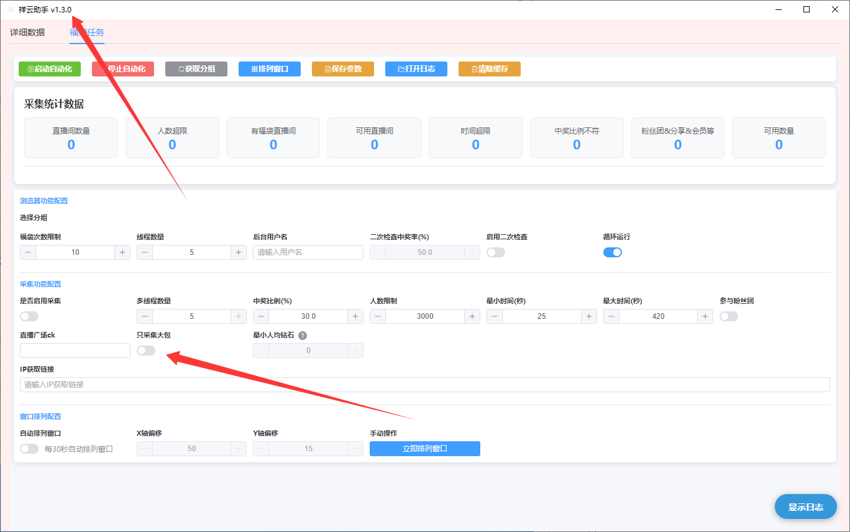This screenshot has height=532, width=850.
Task: Increase 人数限制 value with plus
Action: (472, 316)
